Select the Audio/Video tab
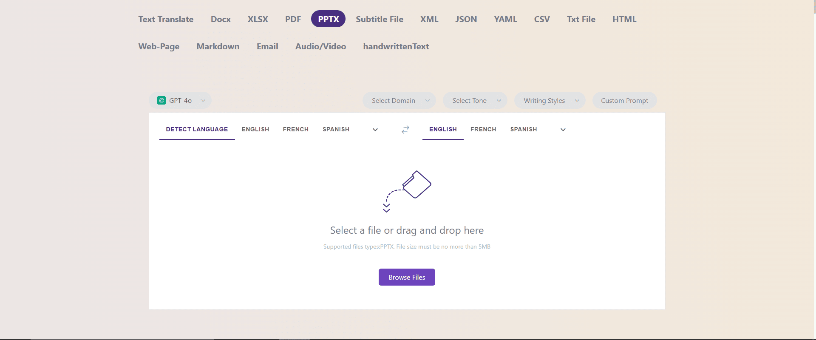816x340 pixels. click(x=320, y=46)
